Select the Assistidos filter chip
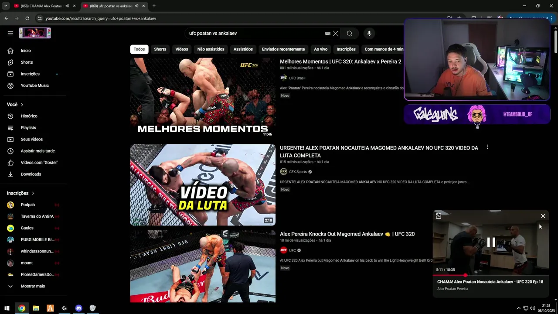Viewport: 558px width, 314px height. (x=243, y=49)
